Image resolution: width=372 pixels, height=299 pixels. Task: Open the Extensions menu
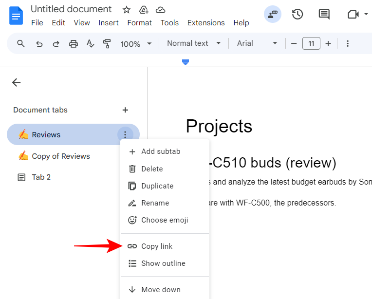[x=206, y=23]
